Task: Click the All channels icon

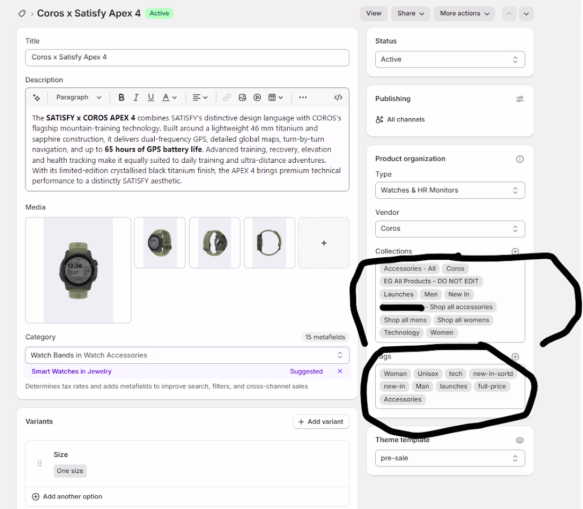Action: tap(379, 119)
